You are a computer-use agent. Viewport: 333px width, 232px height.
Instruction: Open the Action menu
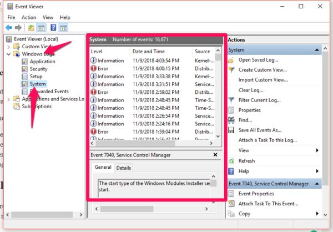click(x=28, y=17)
